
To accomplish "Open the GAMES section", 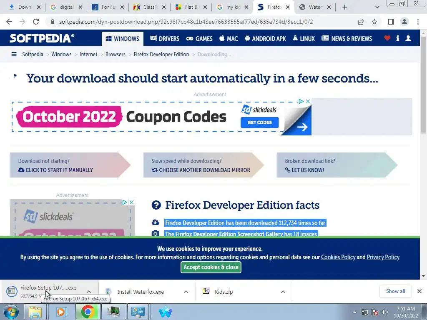I will pos(199,39).
